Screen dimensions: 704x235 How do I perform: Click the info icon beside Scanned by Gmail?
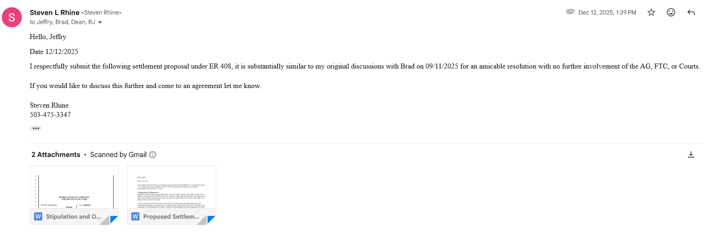click(x=153, y=155)
